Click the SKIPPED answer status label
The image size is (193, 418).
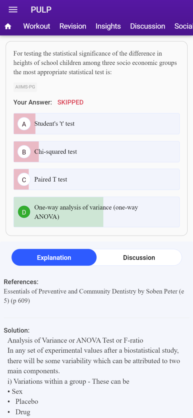(x=70, y=102)
